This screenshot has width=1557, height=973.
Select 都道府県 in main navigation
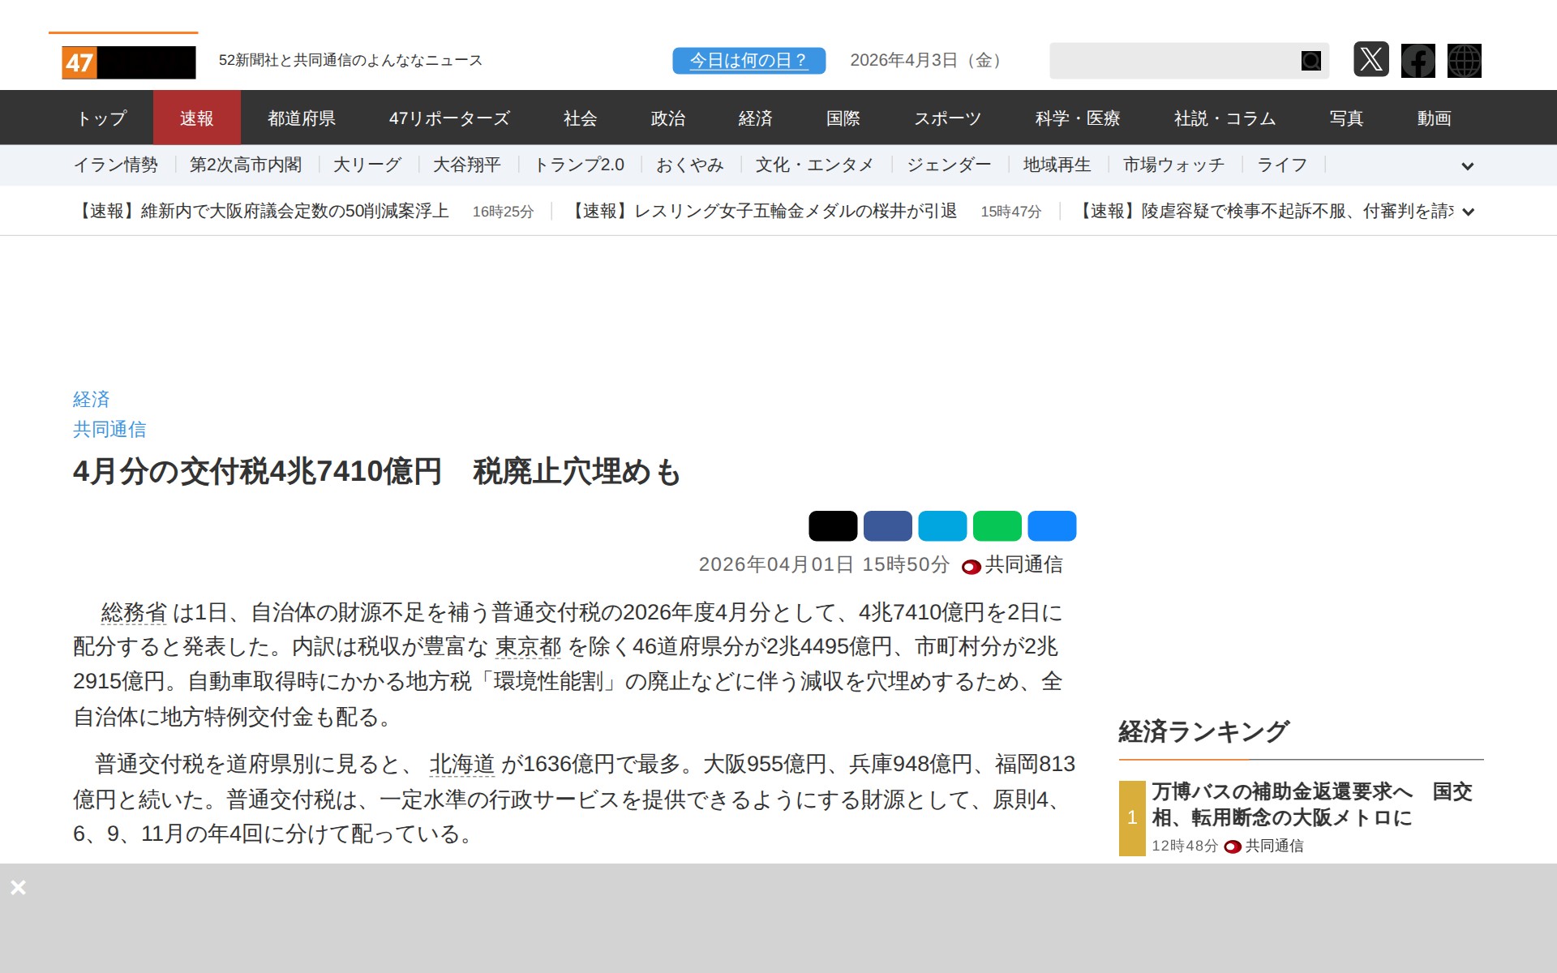[302, 118]
